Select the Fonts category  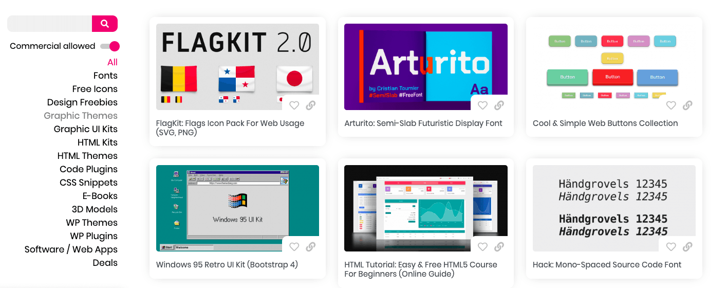tap(105, 76)
